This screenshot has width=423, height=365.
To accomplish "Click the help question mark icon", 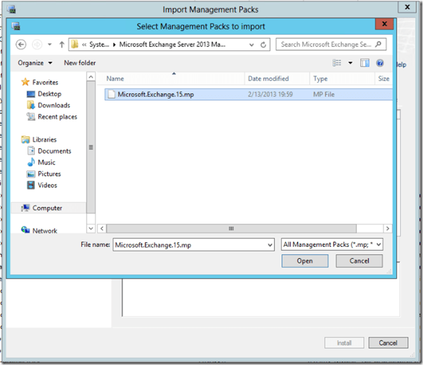I will coord(380,63).
